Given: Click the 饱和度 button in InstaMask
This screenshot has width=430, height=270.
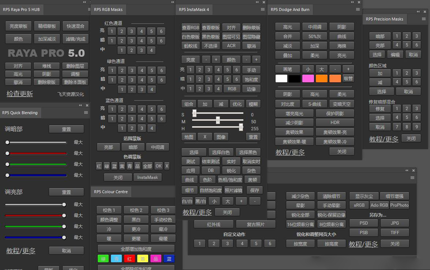Looking at the screenshot, I should [251, 79].
